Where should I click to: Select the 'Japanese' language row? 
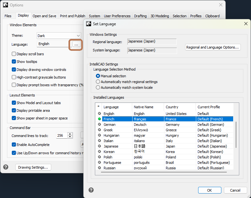pyautogui.click(x=165, y=146)
